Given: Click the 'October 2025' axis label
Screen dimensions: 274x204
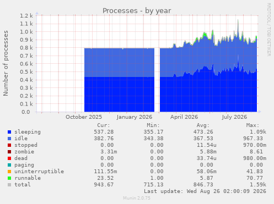Looking at the screenshot, I should [x=84, y=117].
